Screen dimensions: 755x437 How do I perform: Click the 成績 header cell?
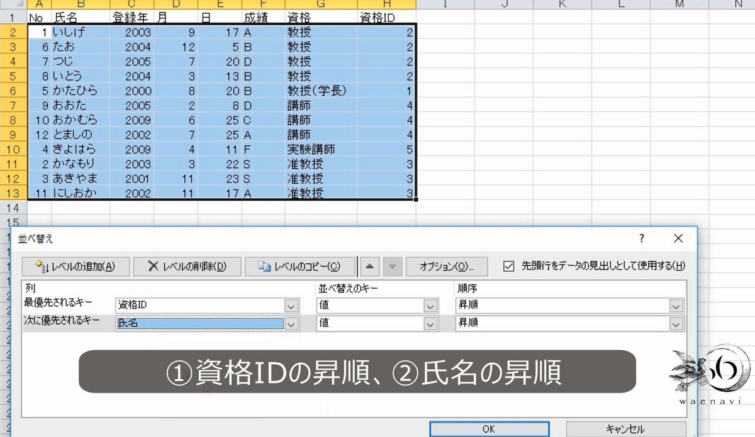coord(263,18)
